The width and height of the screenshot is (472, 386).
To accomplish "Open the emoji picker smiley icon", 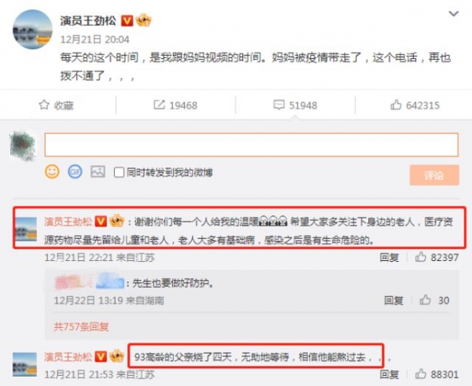I will [52, 172].
